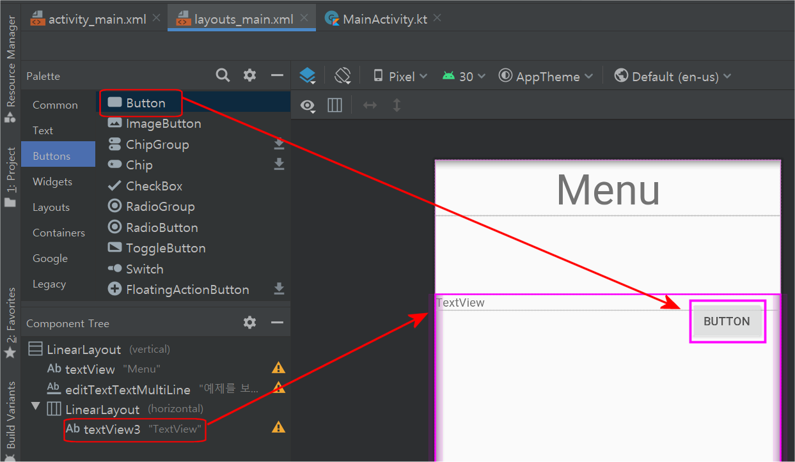
Task: Open the AppTheme dropdown
Action: [546, 77]
